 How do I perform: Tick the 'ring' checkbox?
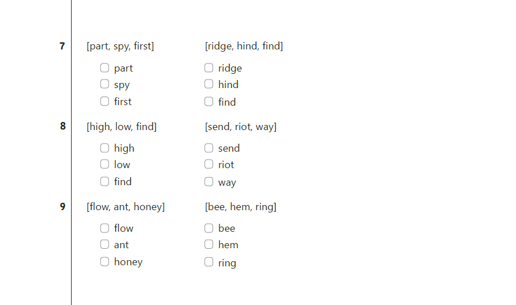tap(209, 262)
